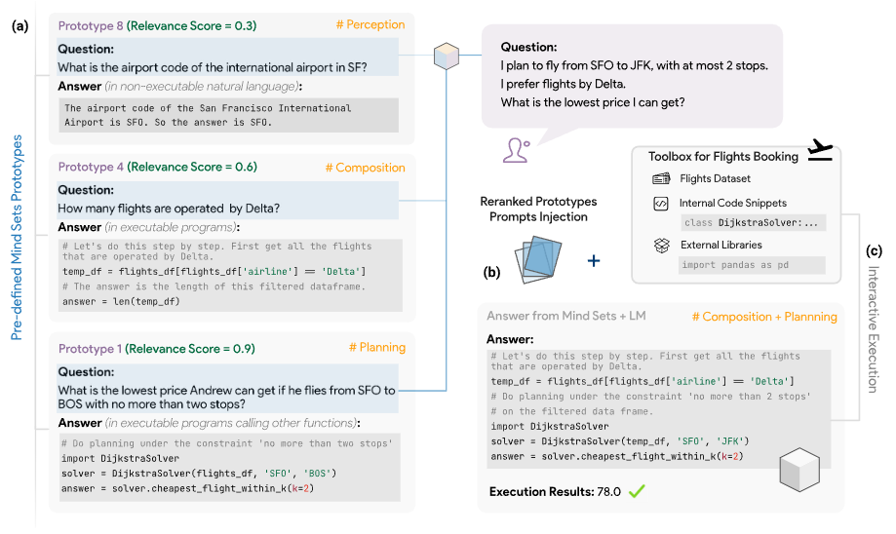896x534 pixels.
Task: Click the External Libraries box icon
Action: click(661, 246)
